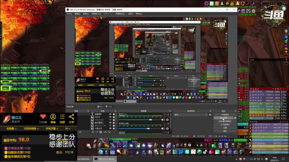
Task: Move scene down in scenes toolbar
Action: pos(80,132)
